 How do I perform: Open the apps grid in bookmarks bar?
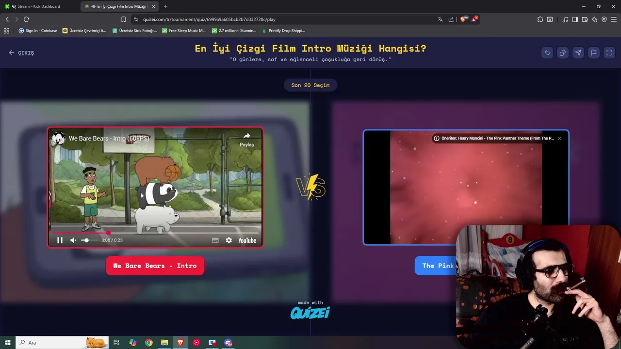[6, 31]
